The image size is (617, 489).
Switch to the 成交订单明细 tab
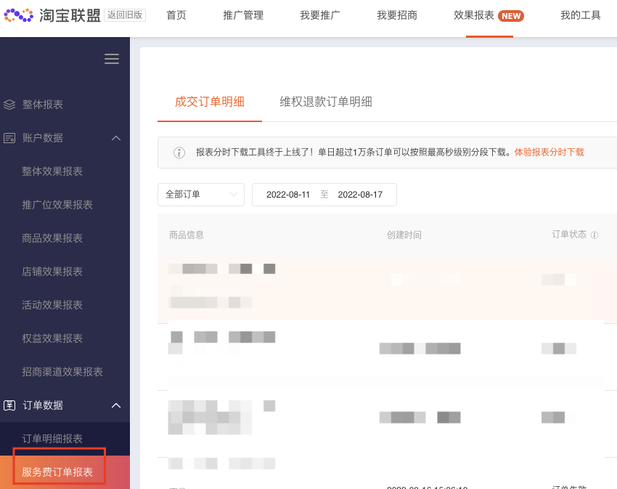(x=210, y=102)
